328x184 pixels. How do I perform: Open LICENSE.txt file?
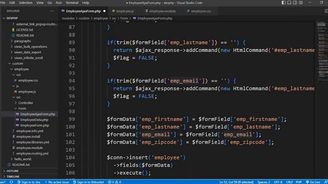[x=25, y=30]
